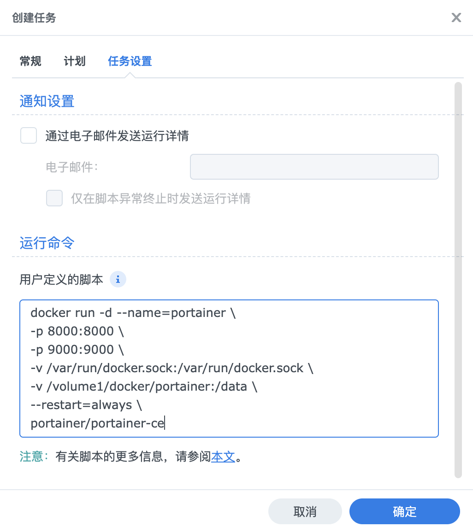Screen dimensions: 473x527
Task: Confirm with the 确定 button
Action: [404, 511]
